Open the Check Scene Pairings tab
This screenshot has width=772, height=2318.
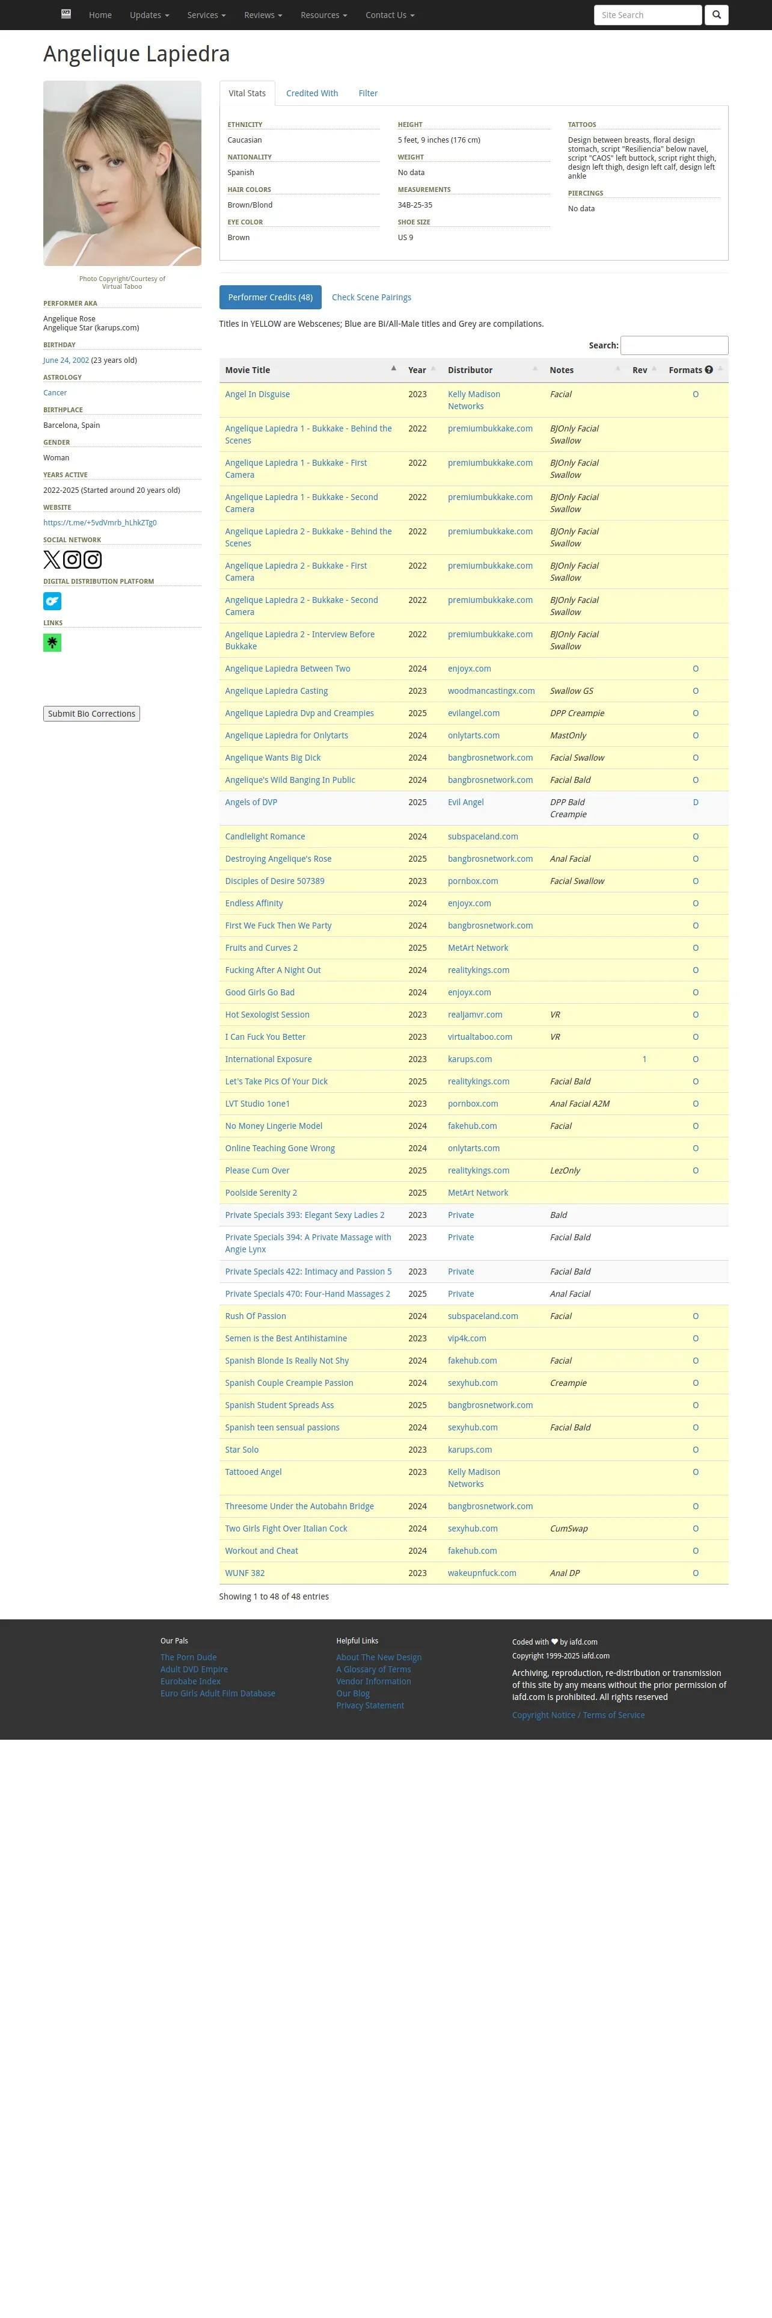tap(371, 297)
